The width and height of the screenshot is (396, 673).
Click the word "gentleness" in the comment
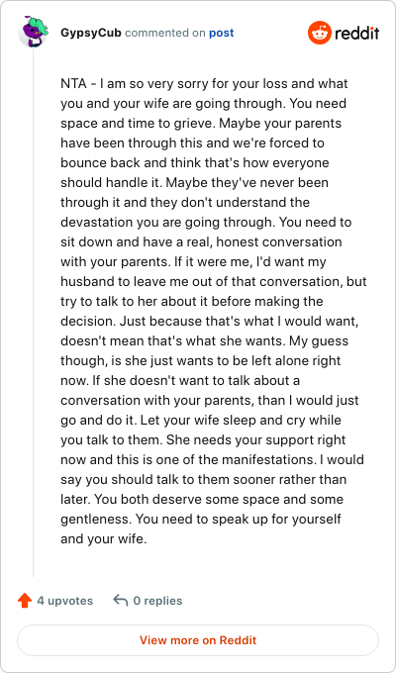[x=97, y=520]
